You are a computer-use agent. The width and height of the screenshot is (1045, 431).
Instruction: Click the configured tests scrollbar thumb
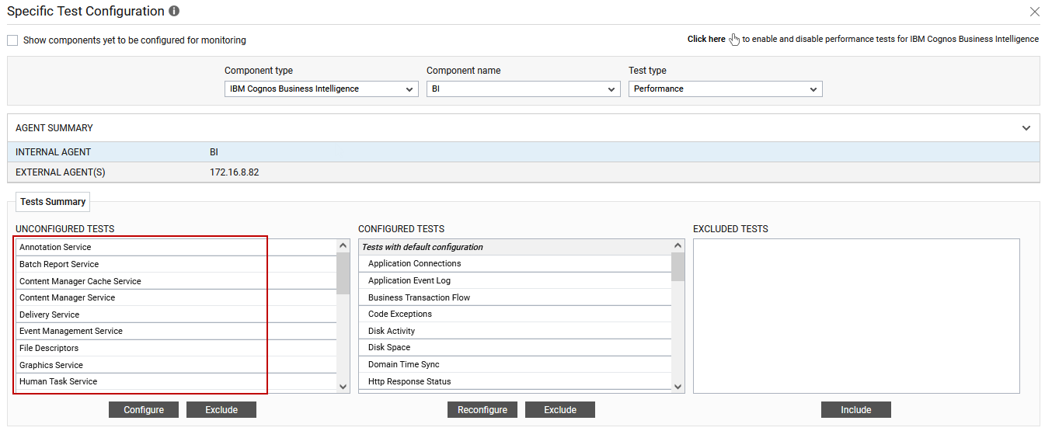pos(678,267)
